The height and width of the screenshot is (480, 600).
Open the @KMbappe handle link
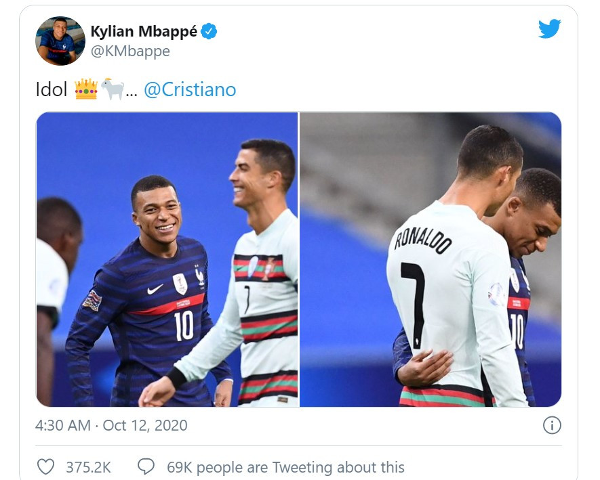(x=130, y=51)
